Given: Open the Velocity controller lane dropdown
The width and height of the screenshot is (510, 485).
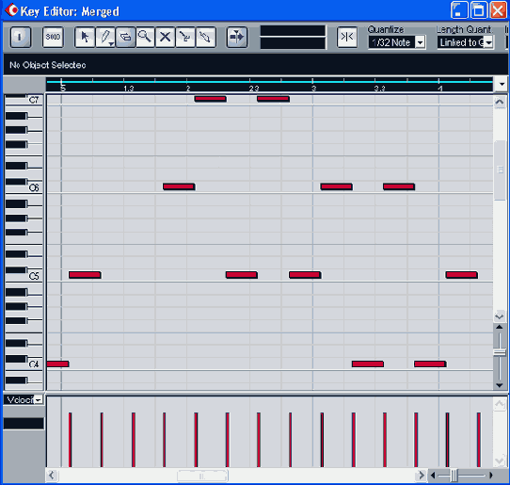Looking at the screenshot, I should 39,399.
